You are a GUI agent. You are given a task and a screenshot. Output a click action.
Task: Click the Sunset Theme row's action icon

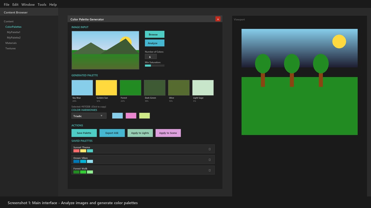click(210, 149)
